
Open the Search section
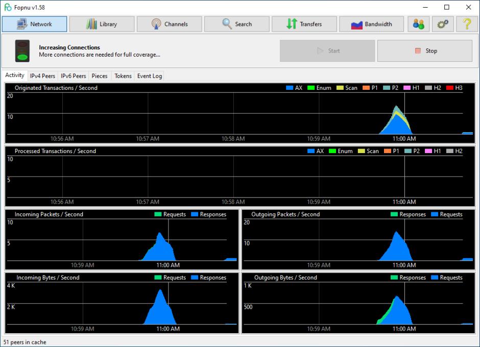pos(237,24)
